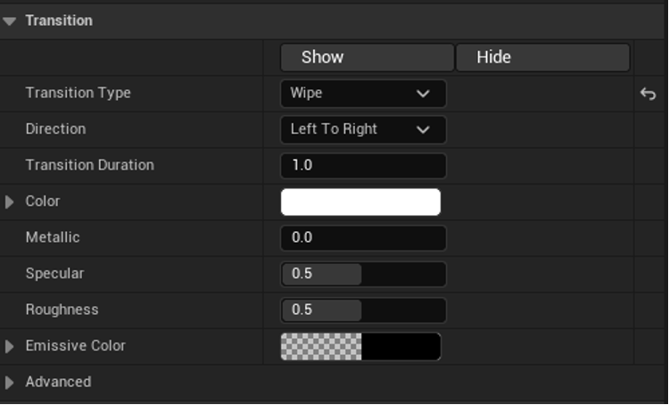Expand the Color property row
This screenshot has height=405, width=669.
[x=10, y=202]
